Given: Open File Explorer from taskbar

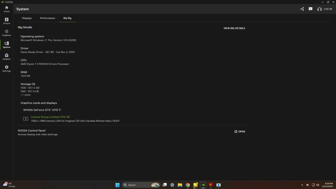Looking at the screenshot, I should coord(180,185).
